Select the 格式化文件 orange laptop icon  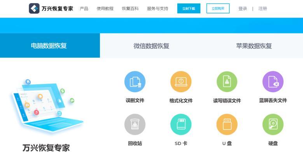pyautogui.click(x=181, y=82)
